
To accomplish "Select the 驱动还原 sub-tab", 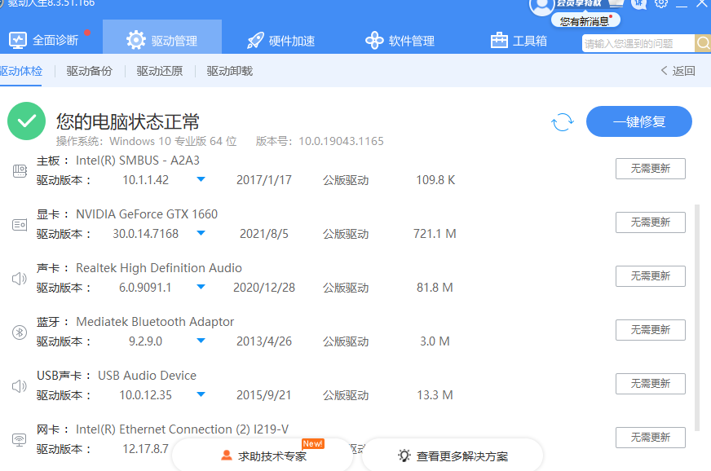I will pyautogui.click(x=160, y=71).
